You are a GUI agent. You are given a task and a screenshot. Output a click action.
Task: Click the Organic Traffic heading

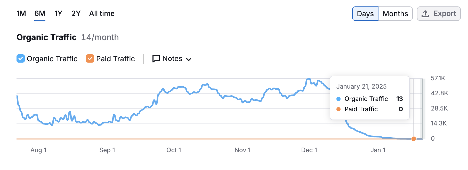[46, 37]
